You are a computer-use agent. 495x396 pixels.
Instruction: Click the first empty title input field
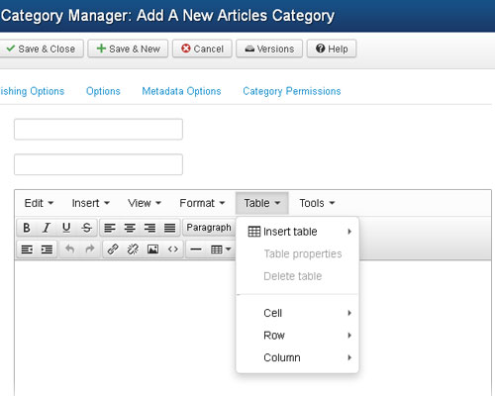(x=98, y=129)
